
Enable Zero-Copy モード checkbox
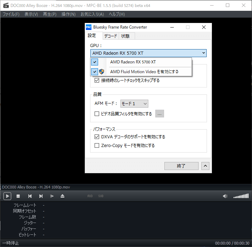point(97,146)
